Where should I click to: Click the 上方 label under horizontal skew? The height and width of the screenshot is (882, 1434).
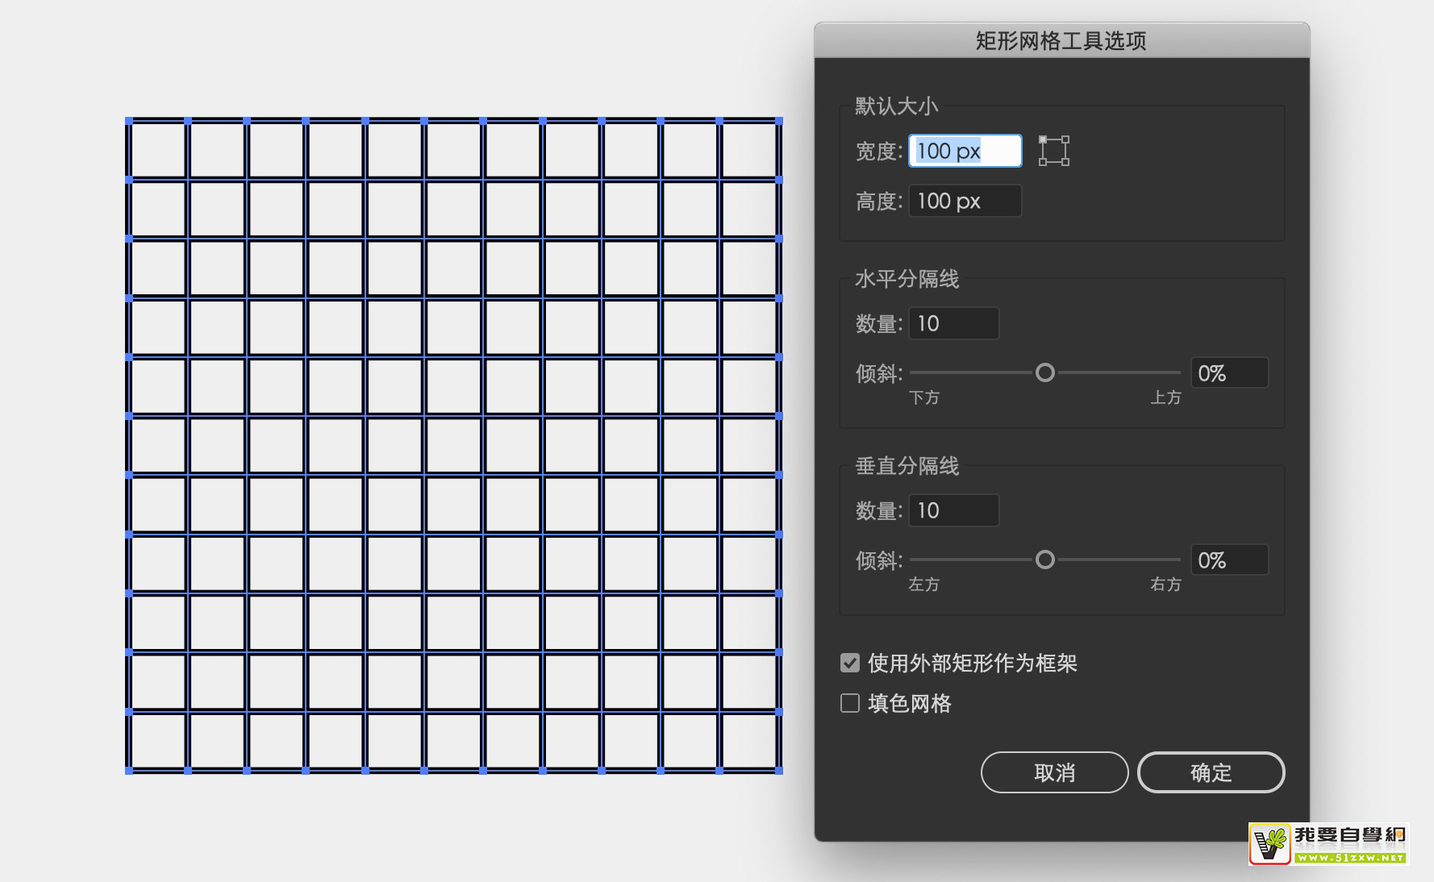[x=1165, y=397]
